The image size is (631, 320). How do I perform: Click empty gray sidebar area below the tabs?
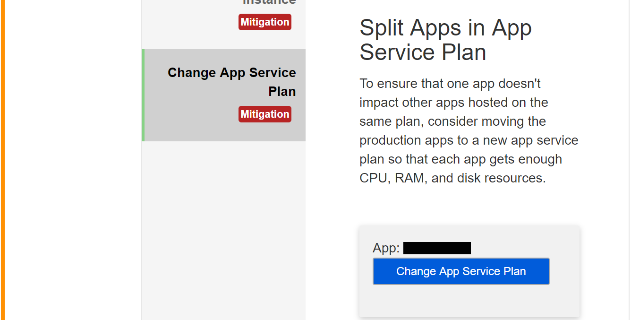[x=223, y=227]
